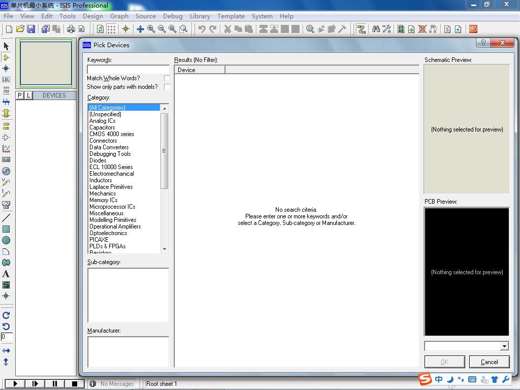Start simulation with Play button

pyautogui.click(x=15, y=384)
